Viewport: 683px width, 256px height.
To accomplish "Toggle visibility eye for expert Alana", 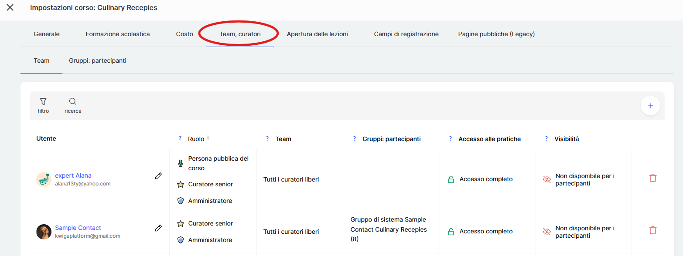I will pos(546,179).
